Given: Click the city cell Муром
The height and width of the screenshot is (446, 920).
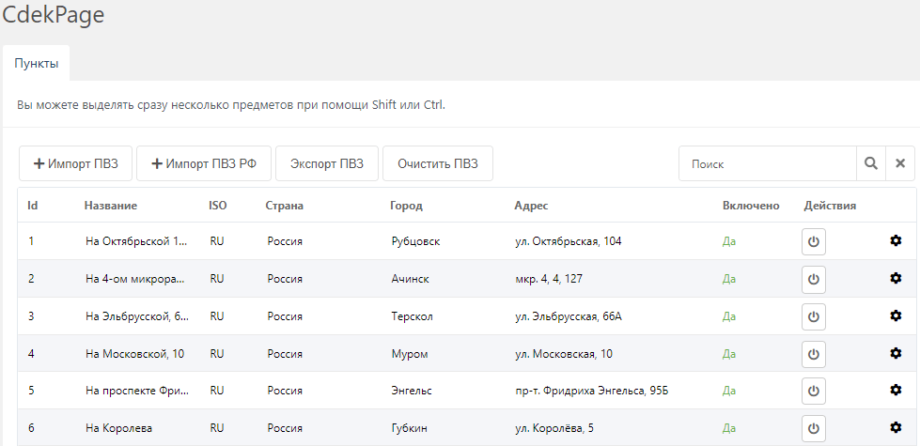Looking at the screenshot, I should tap(410, 354).
